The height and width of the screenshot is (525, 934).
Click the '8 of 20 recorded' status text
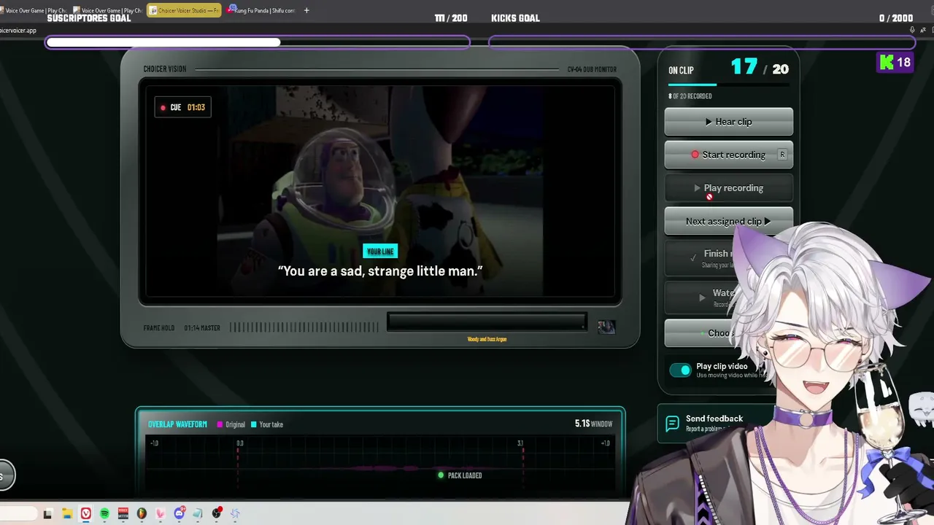pos(690,96)
